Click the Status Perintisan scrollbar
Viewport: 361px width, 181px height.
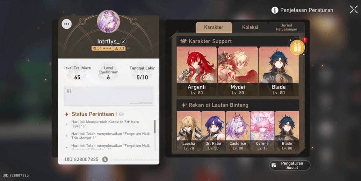pos(155,126)
